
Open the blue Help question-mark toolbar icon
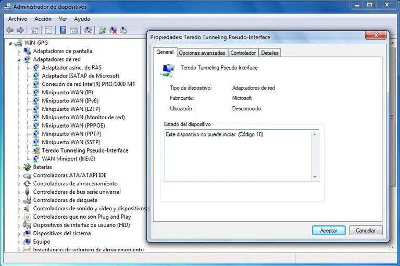(x=63, y=30)
